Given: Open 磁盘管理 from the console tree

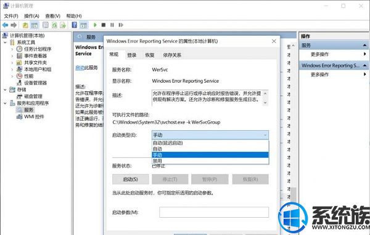Looking at the screenshot, I should (33, 96).
